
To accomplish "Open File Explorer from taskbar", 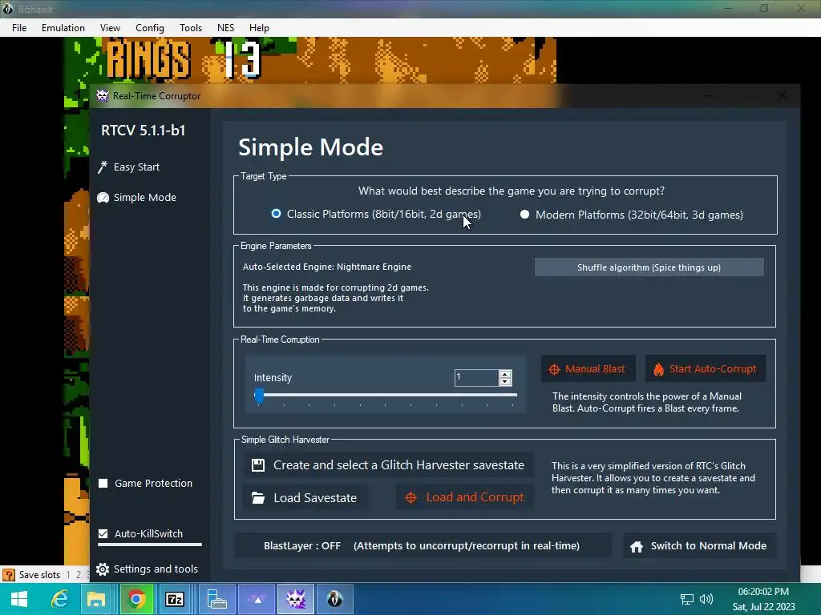I will pos(96,599).
